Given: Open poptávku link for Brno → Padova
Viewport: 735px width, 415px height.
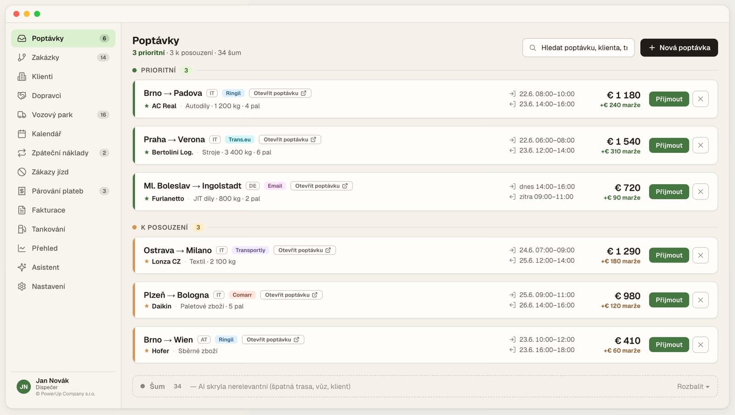Looking at the screenshot, I should 280,93.
